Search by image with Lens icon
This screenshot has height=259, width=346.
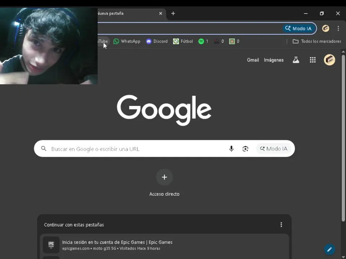[245, 149]
